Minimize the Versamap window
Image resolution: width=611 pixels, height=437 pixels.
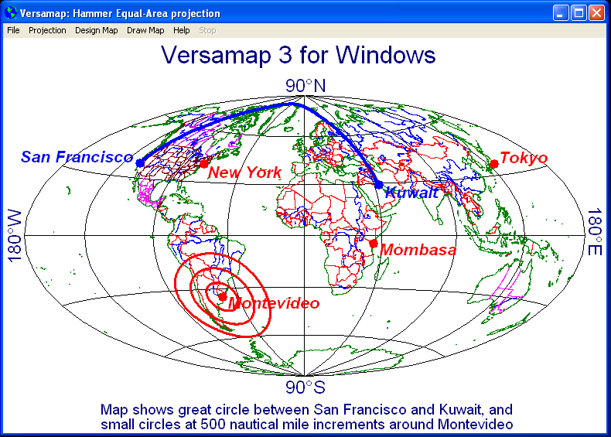[561, 13]
